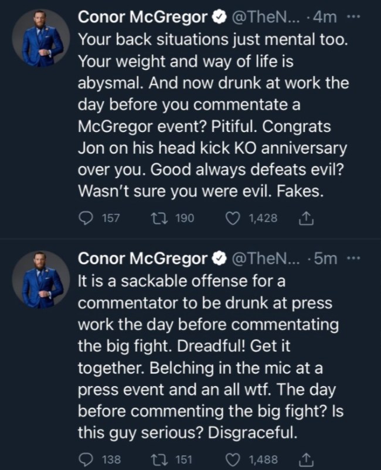Click the verified badge on the second tweet
Image resolution: width=381 pixels, height=470 pixels.
pyautogui.click(x=217, y=259)
